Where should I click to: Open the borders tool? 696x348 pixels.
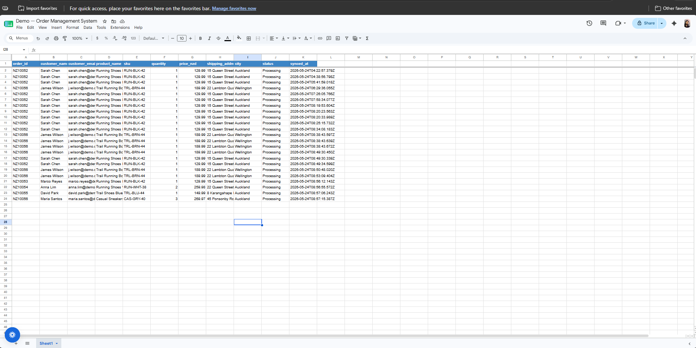pyautogui.click(x=249, y=38)
